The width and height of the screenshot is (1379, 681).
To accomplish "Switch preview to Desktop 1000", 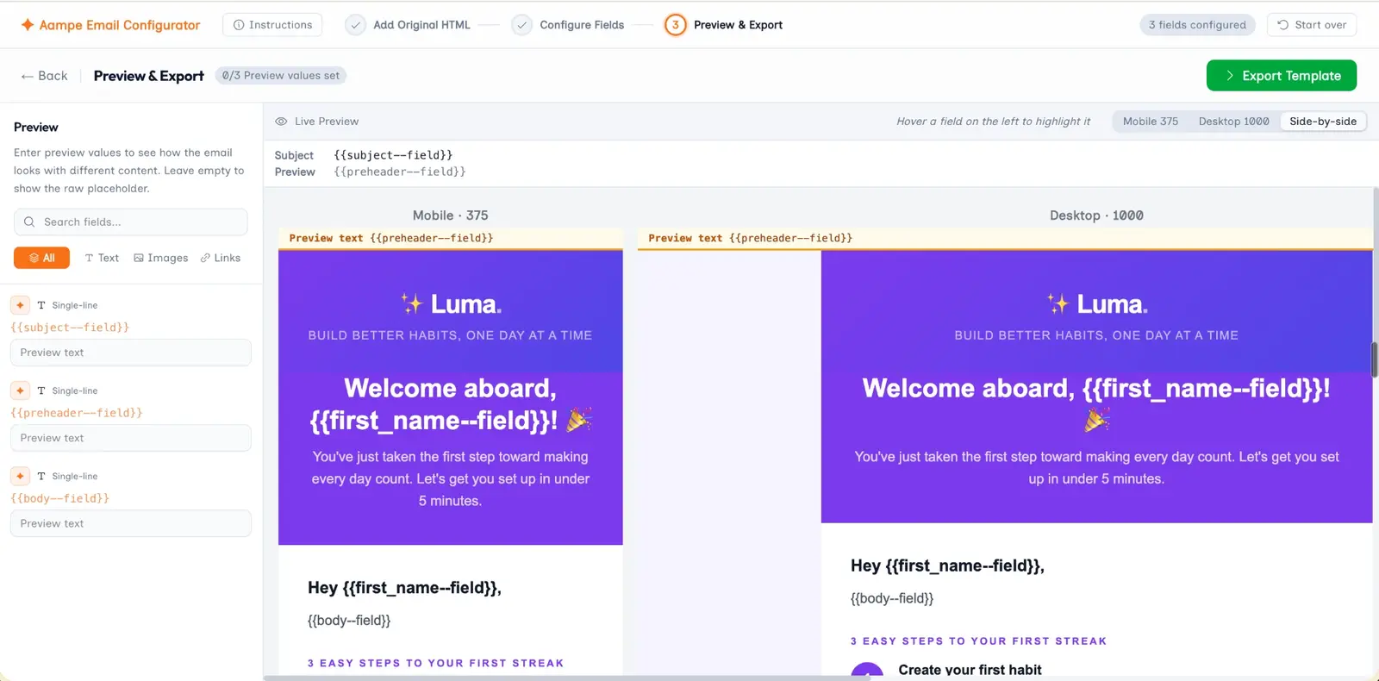I will [1233, 122].
